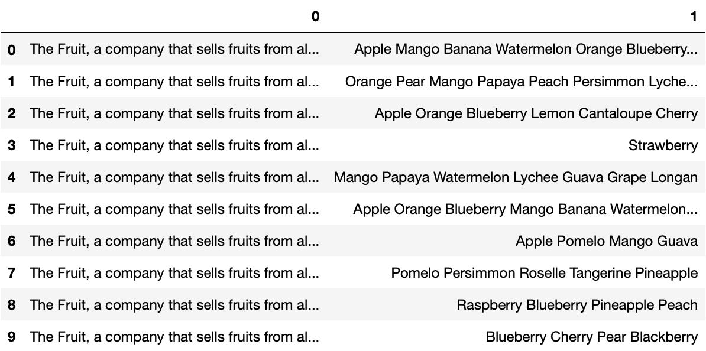The image size is (706, 351).
Task: Select the Strawberry cell
Action: point(663,145)
